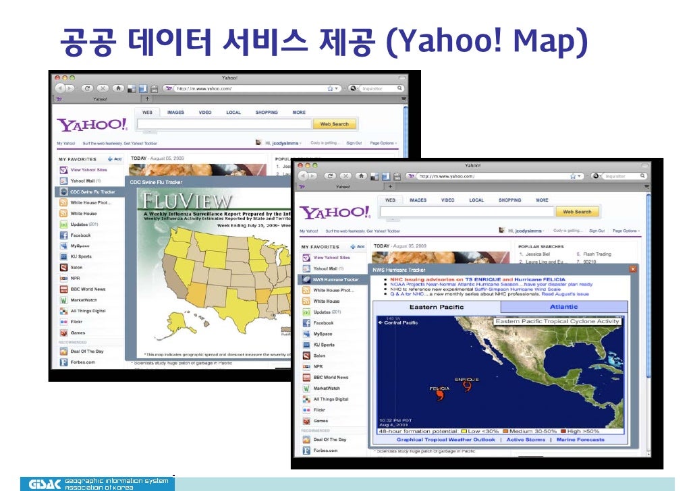
Task: Click Web Search button in back window
Action: [x=335, y=124]
